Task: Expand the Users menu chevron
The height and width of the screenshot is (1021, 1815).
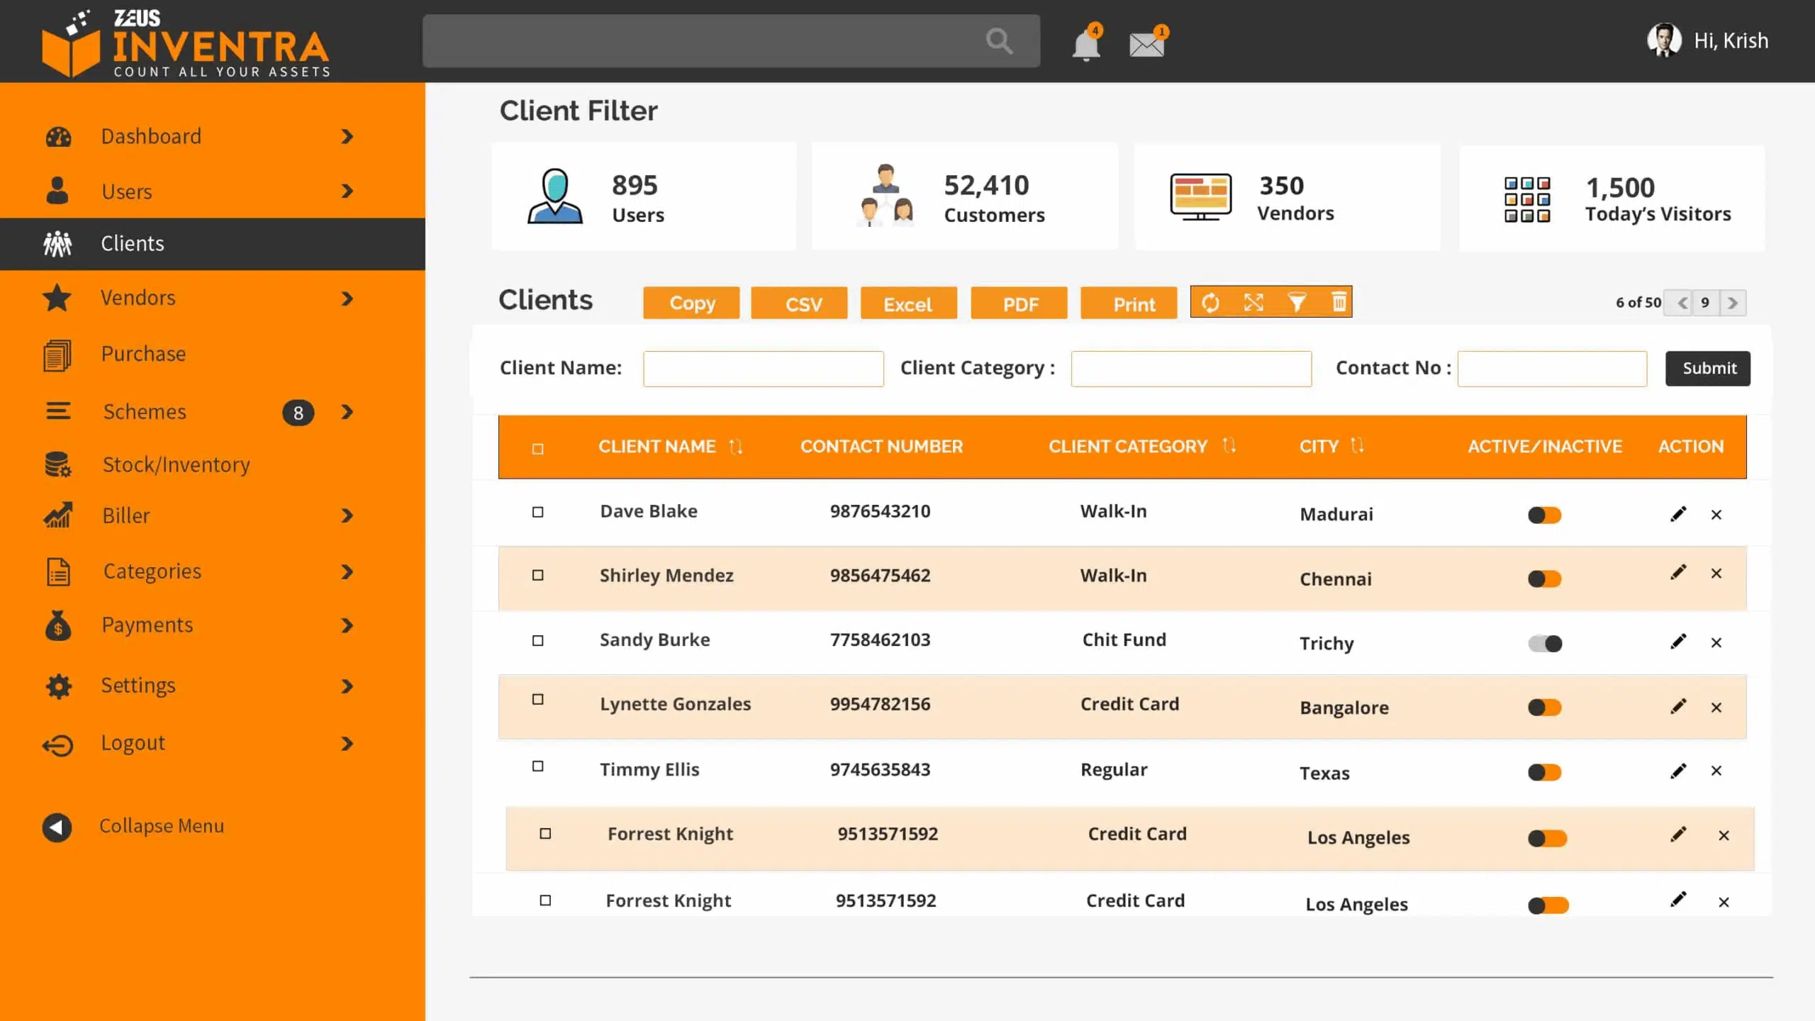Action: point(347,191)
